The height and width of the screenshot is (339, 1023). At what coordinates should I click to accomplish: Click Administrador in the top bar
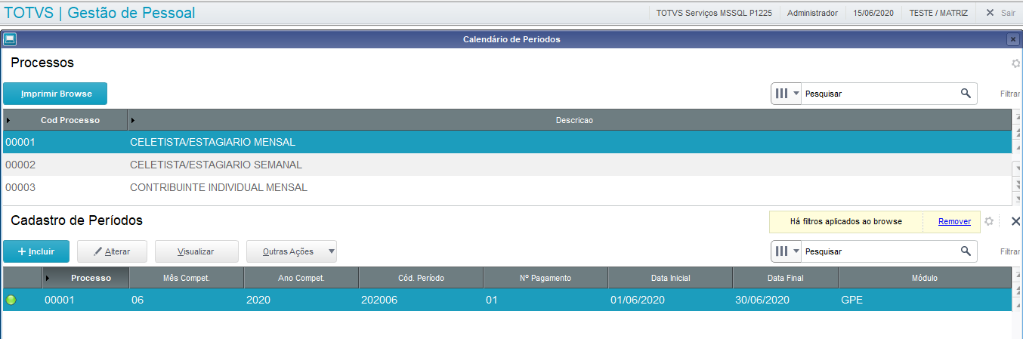812,13
